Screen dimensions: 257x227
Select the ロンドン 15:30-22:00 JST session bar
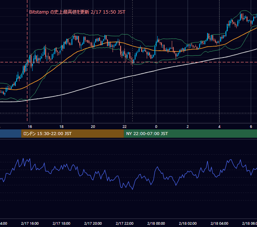click(x=73, y=134)
